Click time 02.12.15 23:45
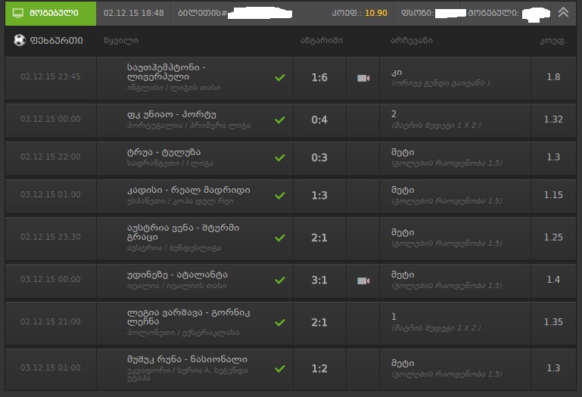Viewport: 582px width, 397px height. (51, 77)
